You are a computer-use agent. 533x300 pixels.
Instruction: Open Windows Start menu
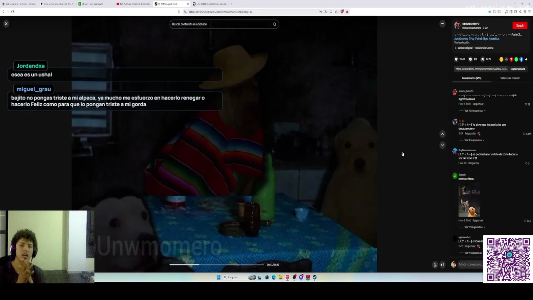pyautogui.click(x=218, y=277)
